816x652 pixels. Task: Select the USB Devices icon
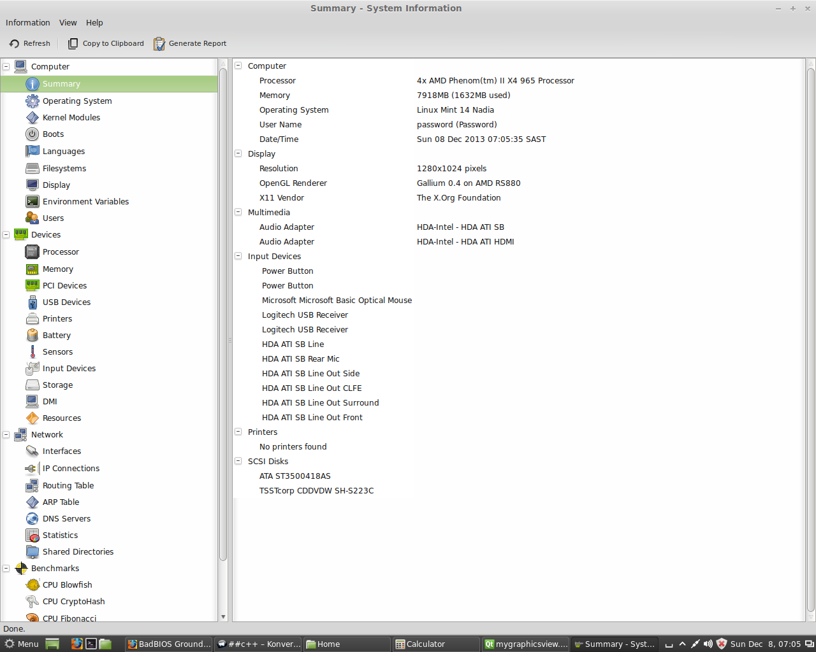[33, 302]
